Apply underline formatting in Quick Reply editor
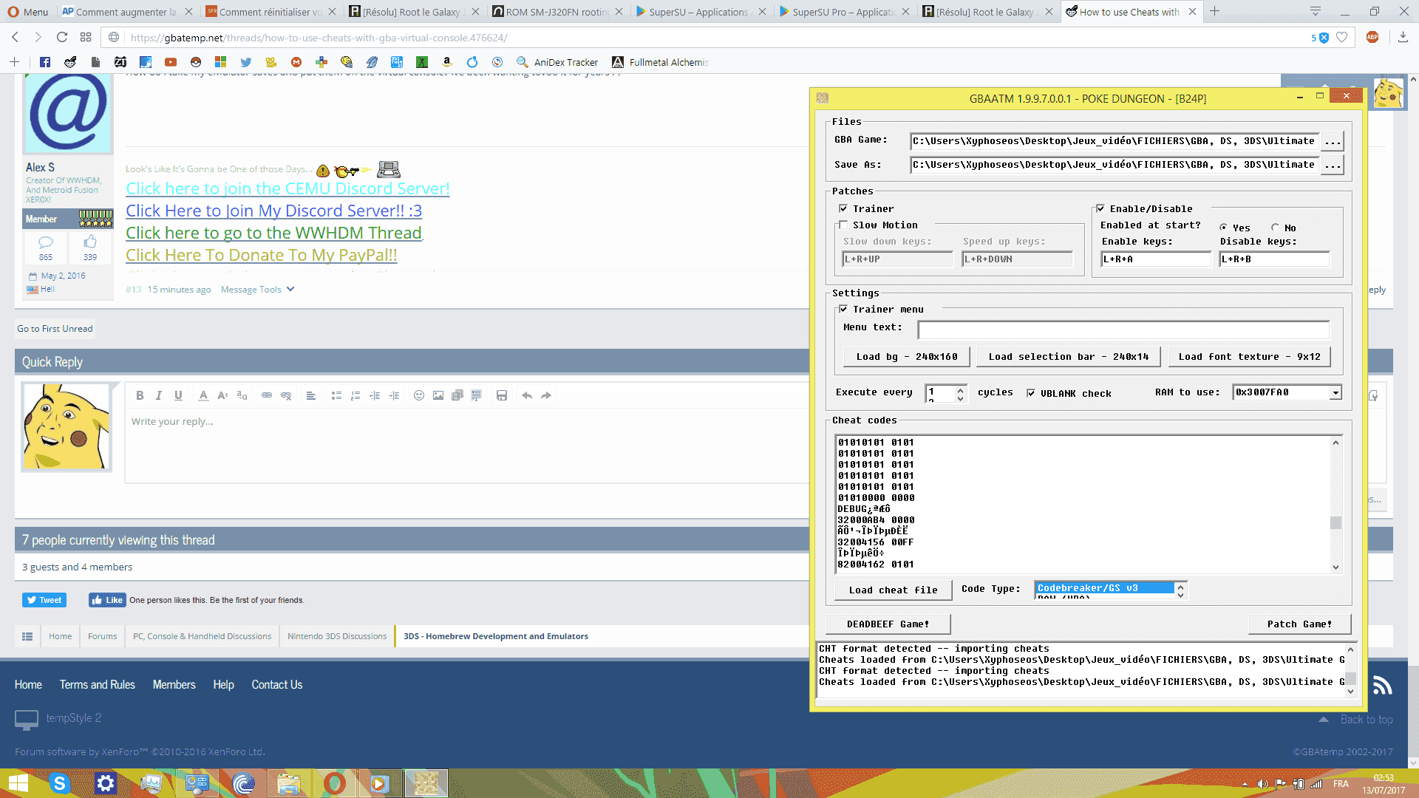This screenshot has height=798, width=1419. pos(178,395)
